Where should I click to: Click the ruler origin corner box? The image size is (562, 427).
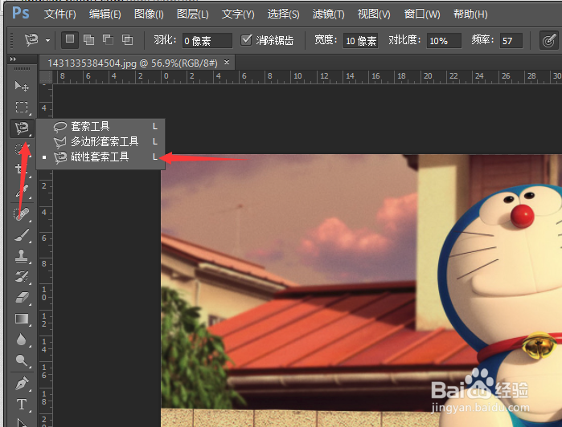46,76
